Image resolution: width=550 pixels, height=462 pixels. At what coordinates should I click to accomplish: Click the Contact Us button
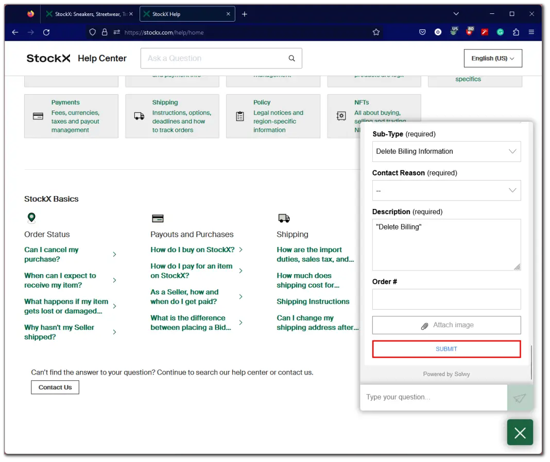point(55,387)
